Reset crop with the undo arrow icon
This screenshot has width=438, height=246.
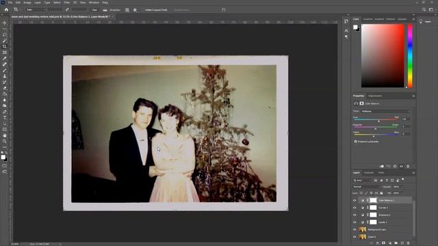(224, 10)
